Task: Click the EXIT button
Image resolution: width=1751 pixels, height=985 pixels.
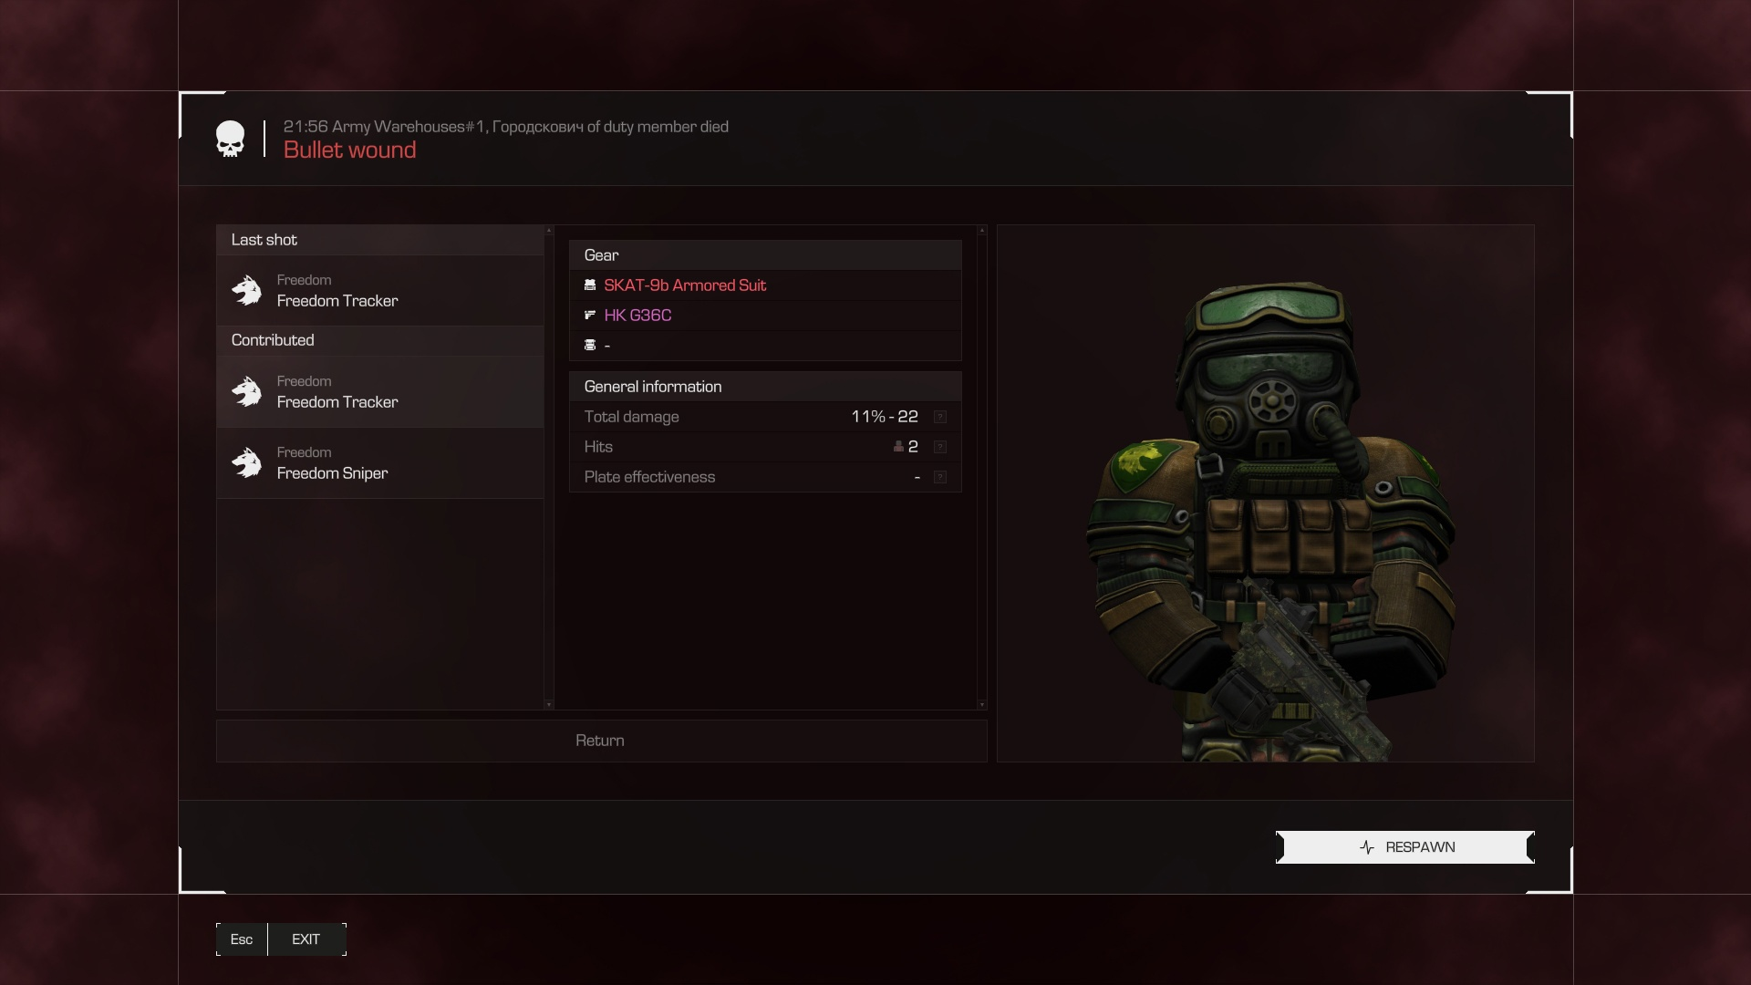Action: [306, 939]
